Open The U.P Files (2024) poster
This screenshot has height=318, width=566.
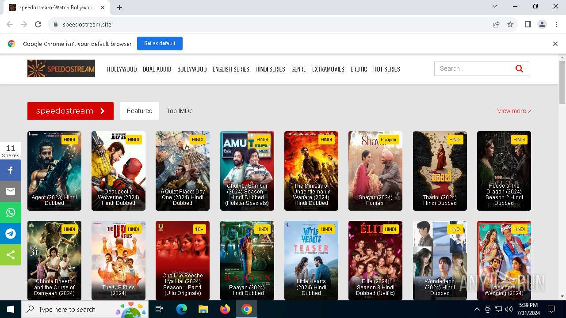[x=119, y=261]
